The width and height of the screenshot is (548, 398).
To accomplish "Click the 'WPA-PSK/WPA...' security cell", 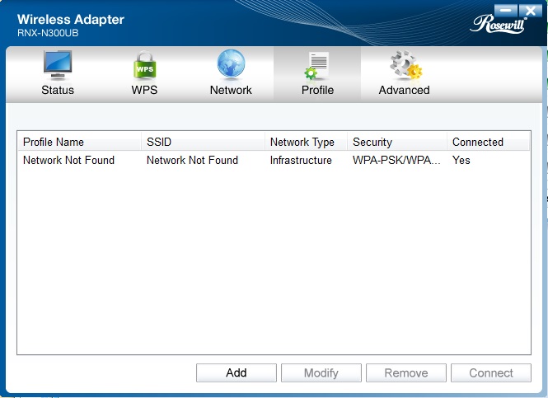I will coord(396,160).
